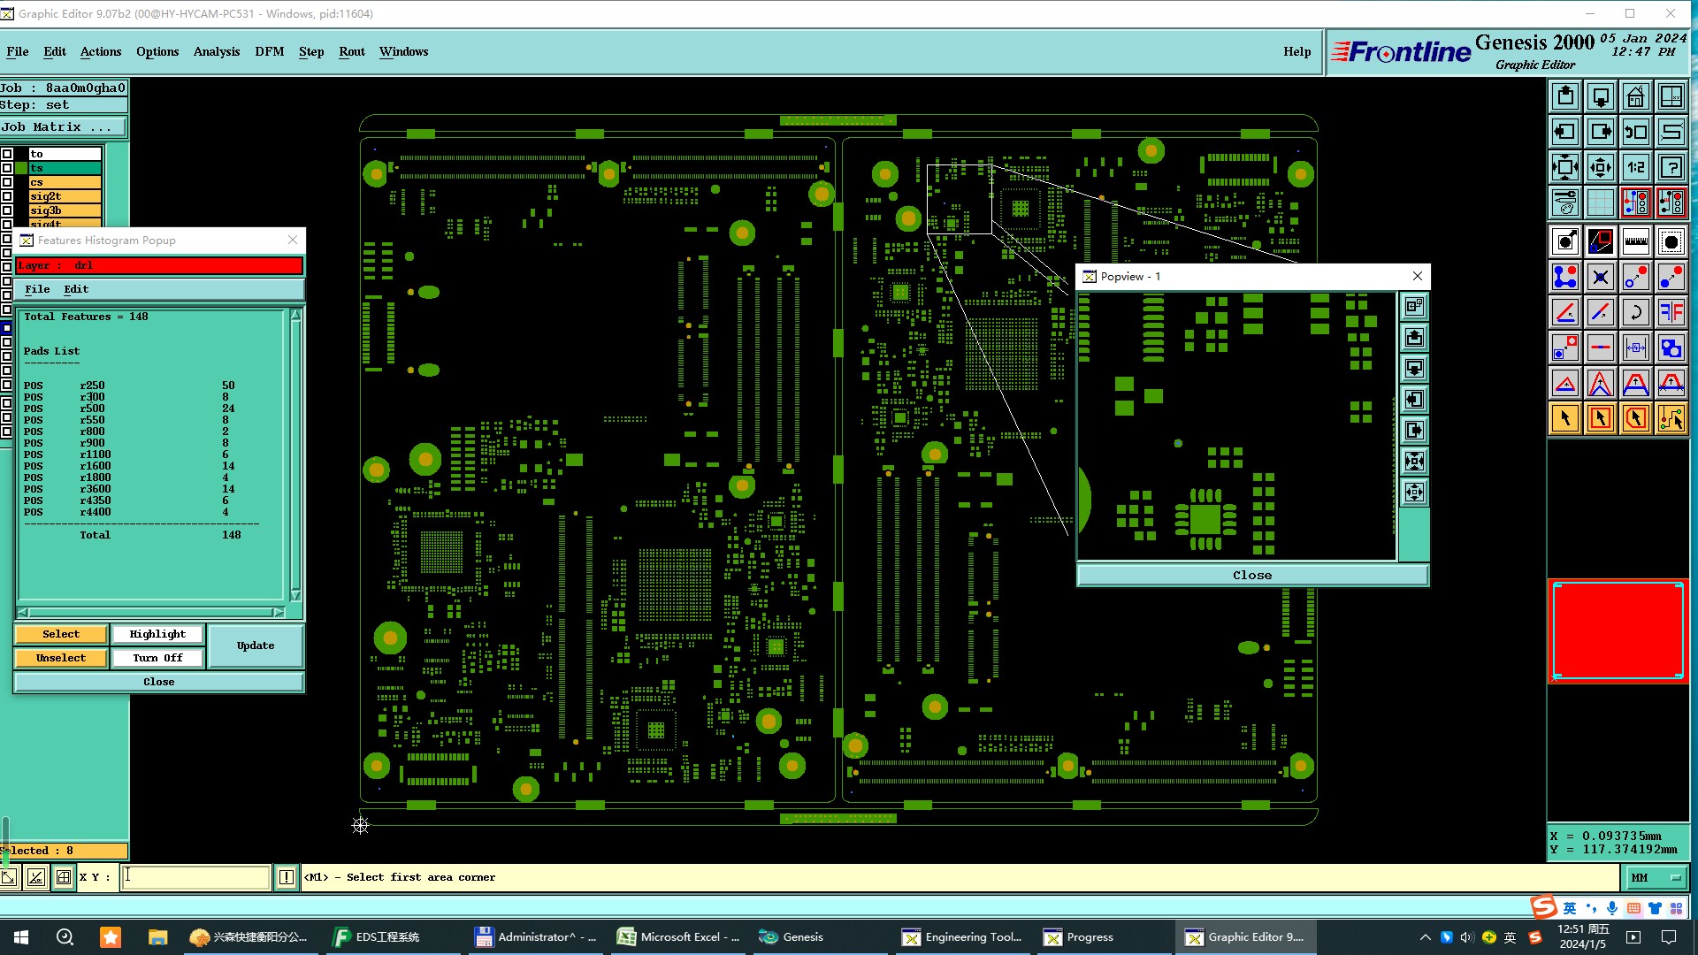Toggle the checkbox next to layer to
The image size is (1698, 955).
[7, 154]
